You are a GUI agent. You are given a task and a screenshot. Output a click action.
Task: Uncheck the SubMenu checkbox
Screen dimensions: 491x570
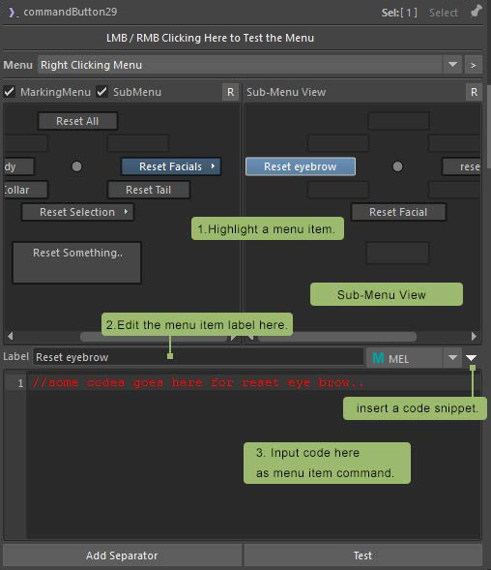tap(102, 92)
